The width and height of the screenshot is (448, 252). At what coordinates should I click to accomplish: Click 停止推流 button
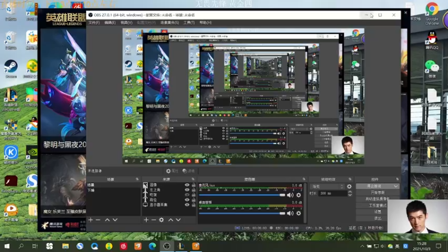click(x=374, y=186)
